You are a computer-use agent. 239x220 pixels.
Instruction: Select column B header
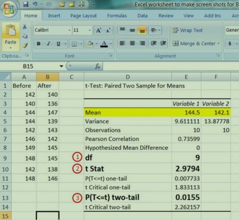pos(47,77)
